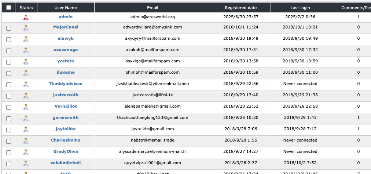Select the checkbox for garensmith
371x174 pixels.
tap(9, 119)
